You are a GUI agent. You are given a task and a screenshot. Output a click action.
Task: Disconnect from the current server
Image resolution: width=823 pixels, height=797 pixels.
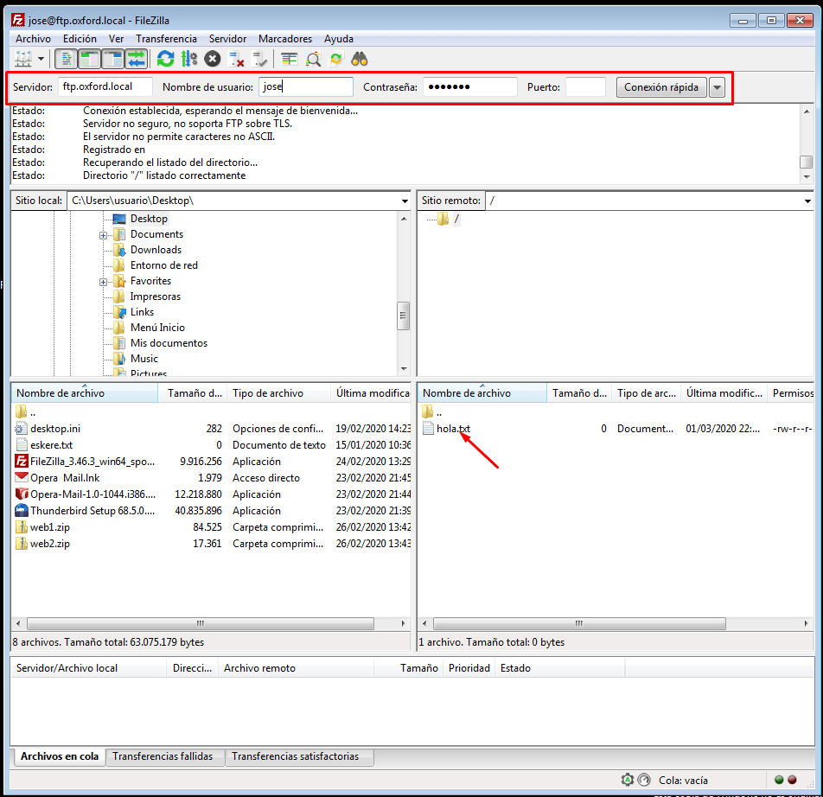click(237, 59)
